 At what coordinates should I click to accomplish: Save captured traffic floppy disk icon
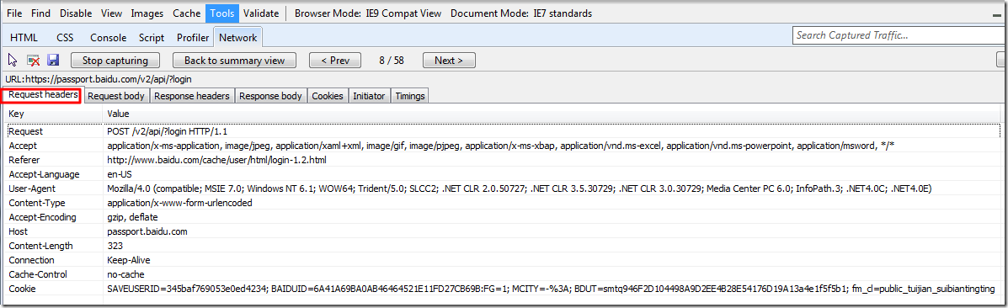[x=53, y=61]
